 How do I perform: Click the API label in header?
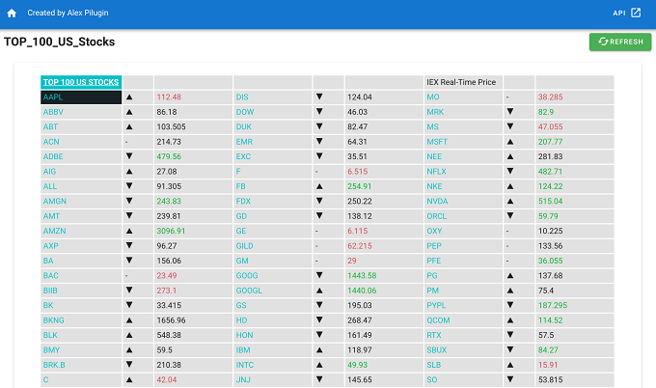pos(619,13)
